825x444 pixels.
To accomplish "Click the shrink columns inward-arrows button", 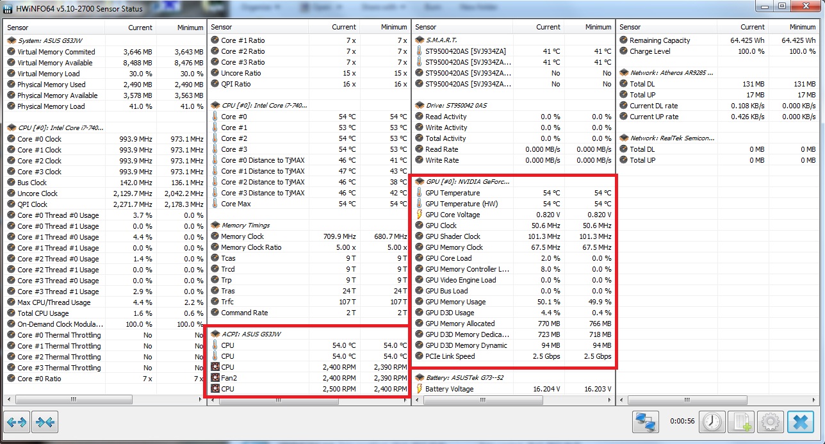I will [45, 422].
